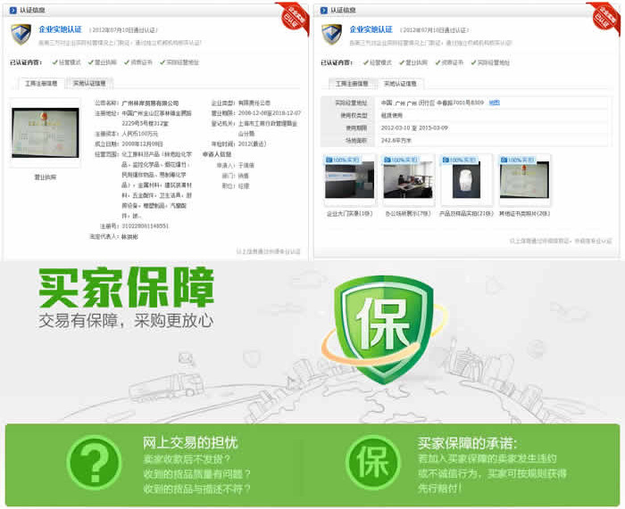This screenshot has height=509, width=625.
Task: Open the 企业实地认证 link in right panel
Action: coord(371,29)
